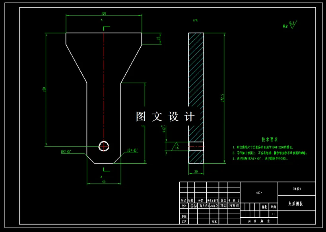Select the 标准化 cell in title block

[214, 206]
